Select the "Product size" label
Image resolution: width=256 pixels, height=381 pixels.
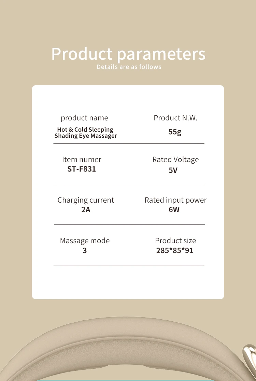coord(175,240)
